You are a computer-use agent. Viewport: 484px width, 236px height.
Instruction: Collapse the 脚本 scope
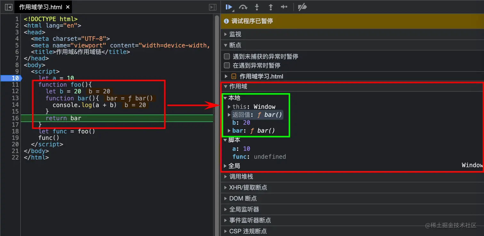(225, 140)
